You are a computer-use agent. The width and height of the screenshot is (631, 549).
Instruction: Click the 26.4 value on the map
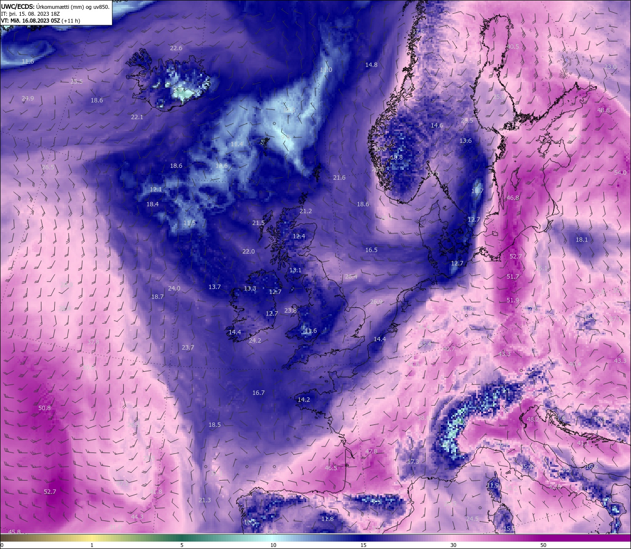[351, 277]
